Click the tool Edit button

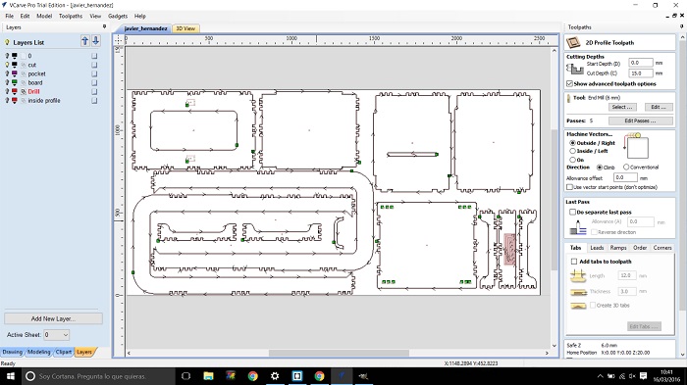tap(659, 107)
